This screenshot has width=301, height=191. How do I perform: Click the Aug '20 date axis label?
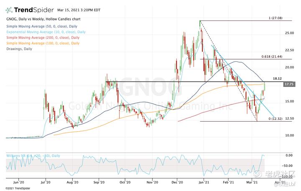click(x=72, y=182)
